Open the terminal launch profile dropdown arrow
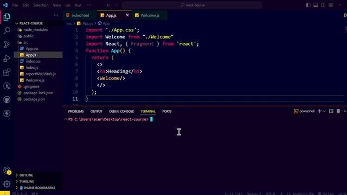The image size is (347, 195). (x=324, y=111)
